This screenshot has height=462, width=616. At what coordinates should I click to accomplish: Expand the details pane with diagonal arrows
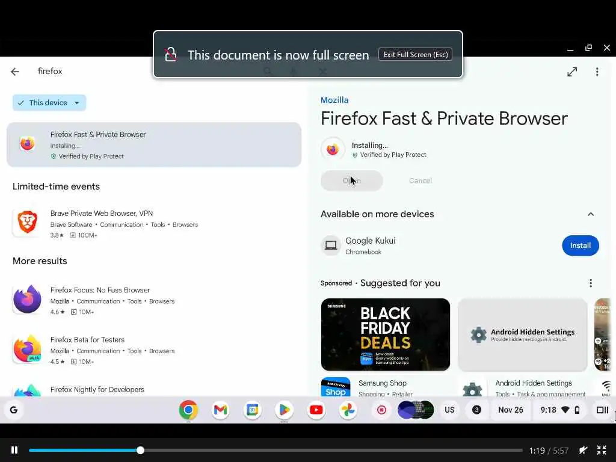pyautogui.click(x=572, y=72)
